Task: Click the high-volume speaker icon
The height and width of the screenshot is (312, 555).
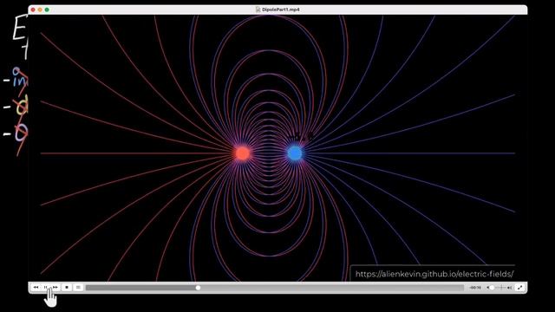Action: tap(509, 288)
